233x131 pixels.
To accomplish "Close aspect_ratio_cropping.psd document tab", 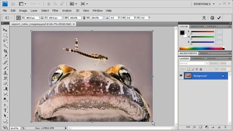I will tap(74, 24).
